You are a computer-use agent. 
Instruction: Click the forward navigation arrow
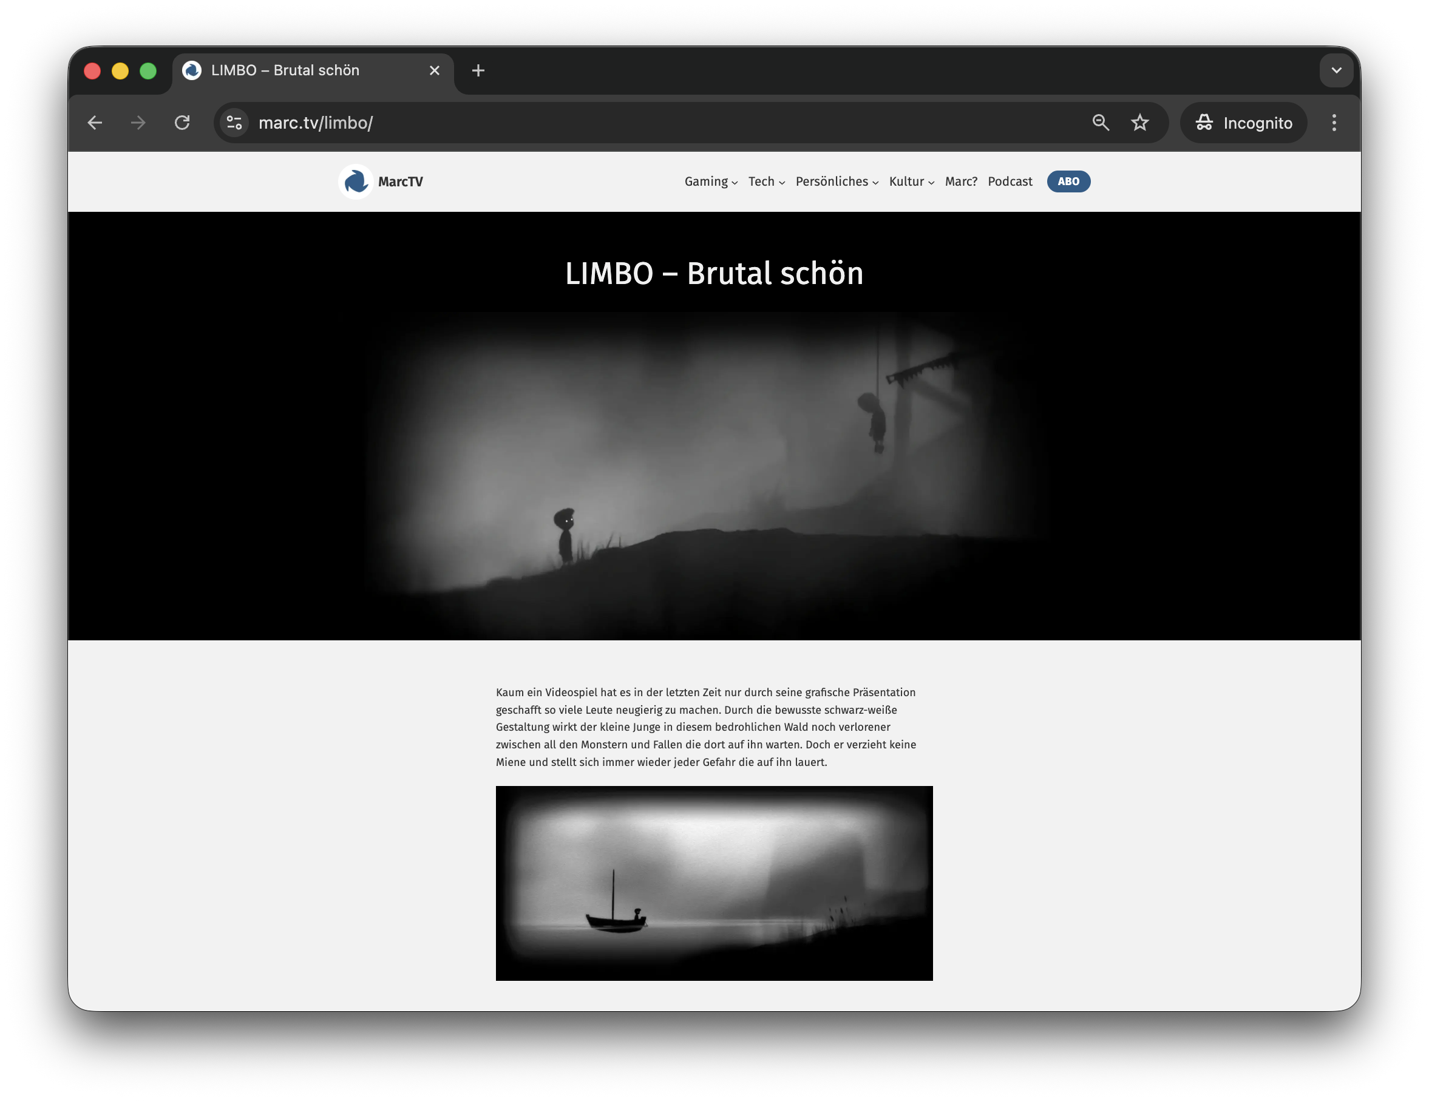138,123
